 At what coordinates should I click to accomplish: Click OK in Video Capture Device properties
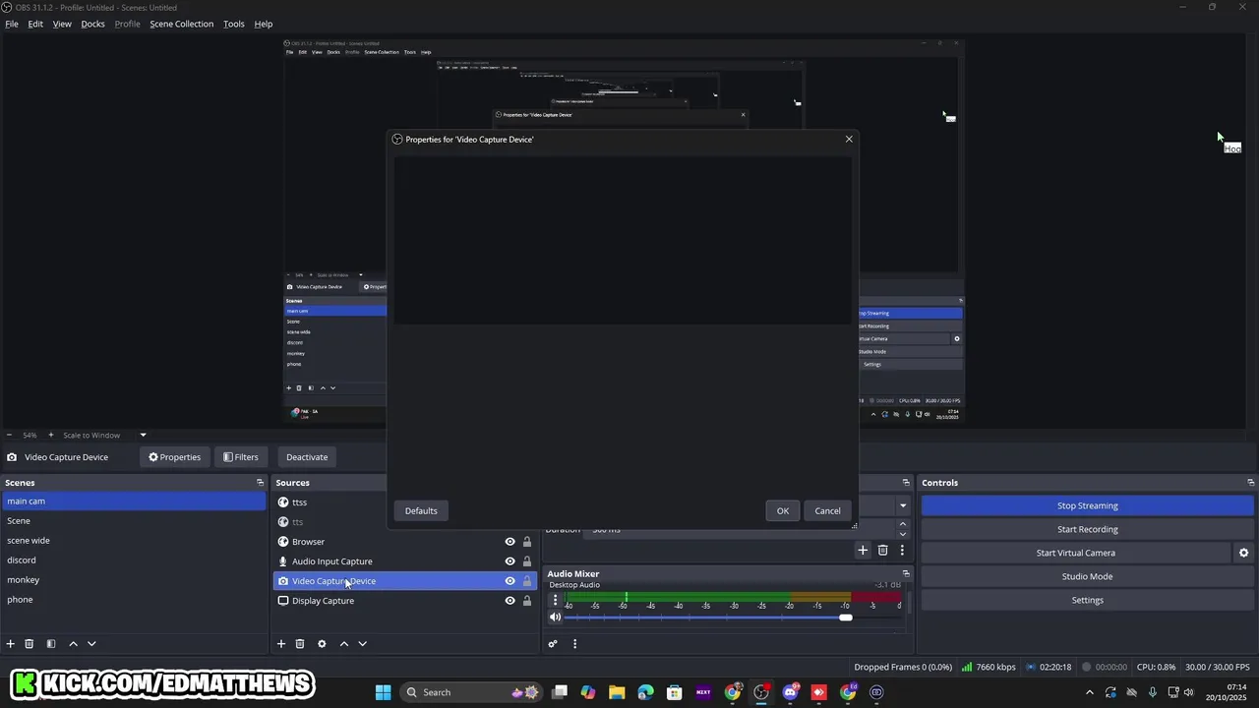[783, 510]
